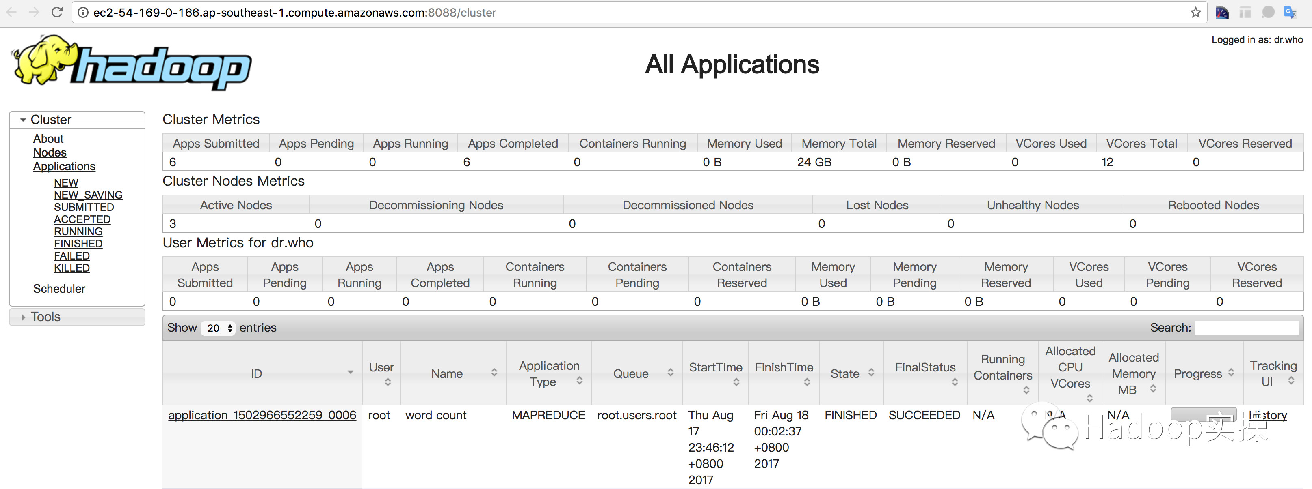Image resolution: width=1312 pixels, height=489 pixels.
Task: Click the Decommissioning Nodes count link
Action: pos(318,224)
